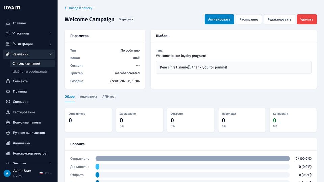The height and width of the screenshot is (182, 324).
Task: Click the Ручные начисления gift icon
Action: (x=8, y=133)
